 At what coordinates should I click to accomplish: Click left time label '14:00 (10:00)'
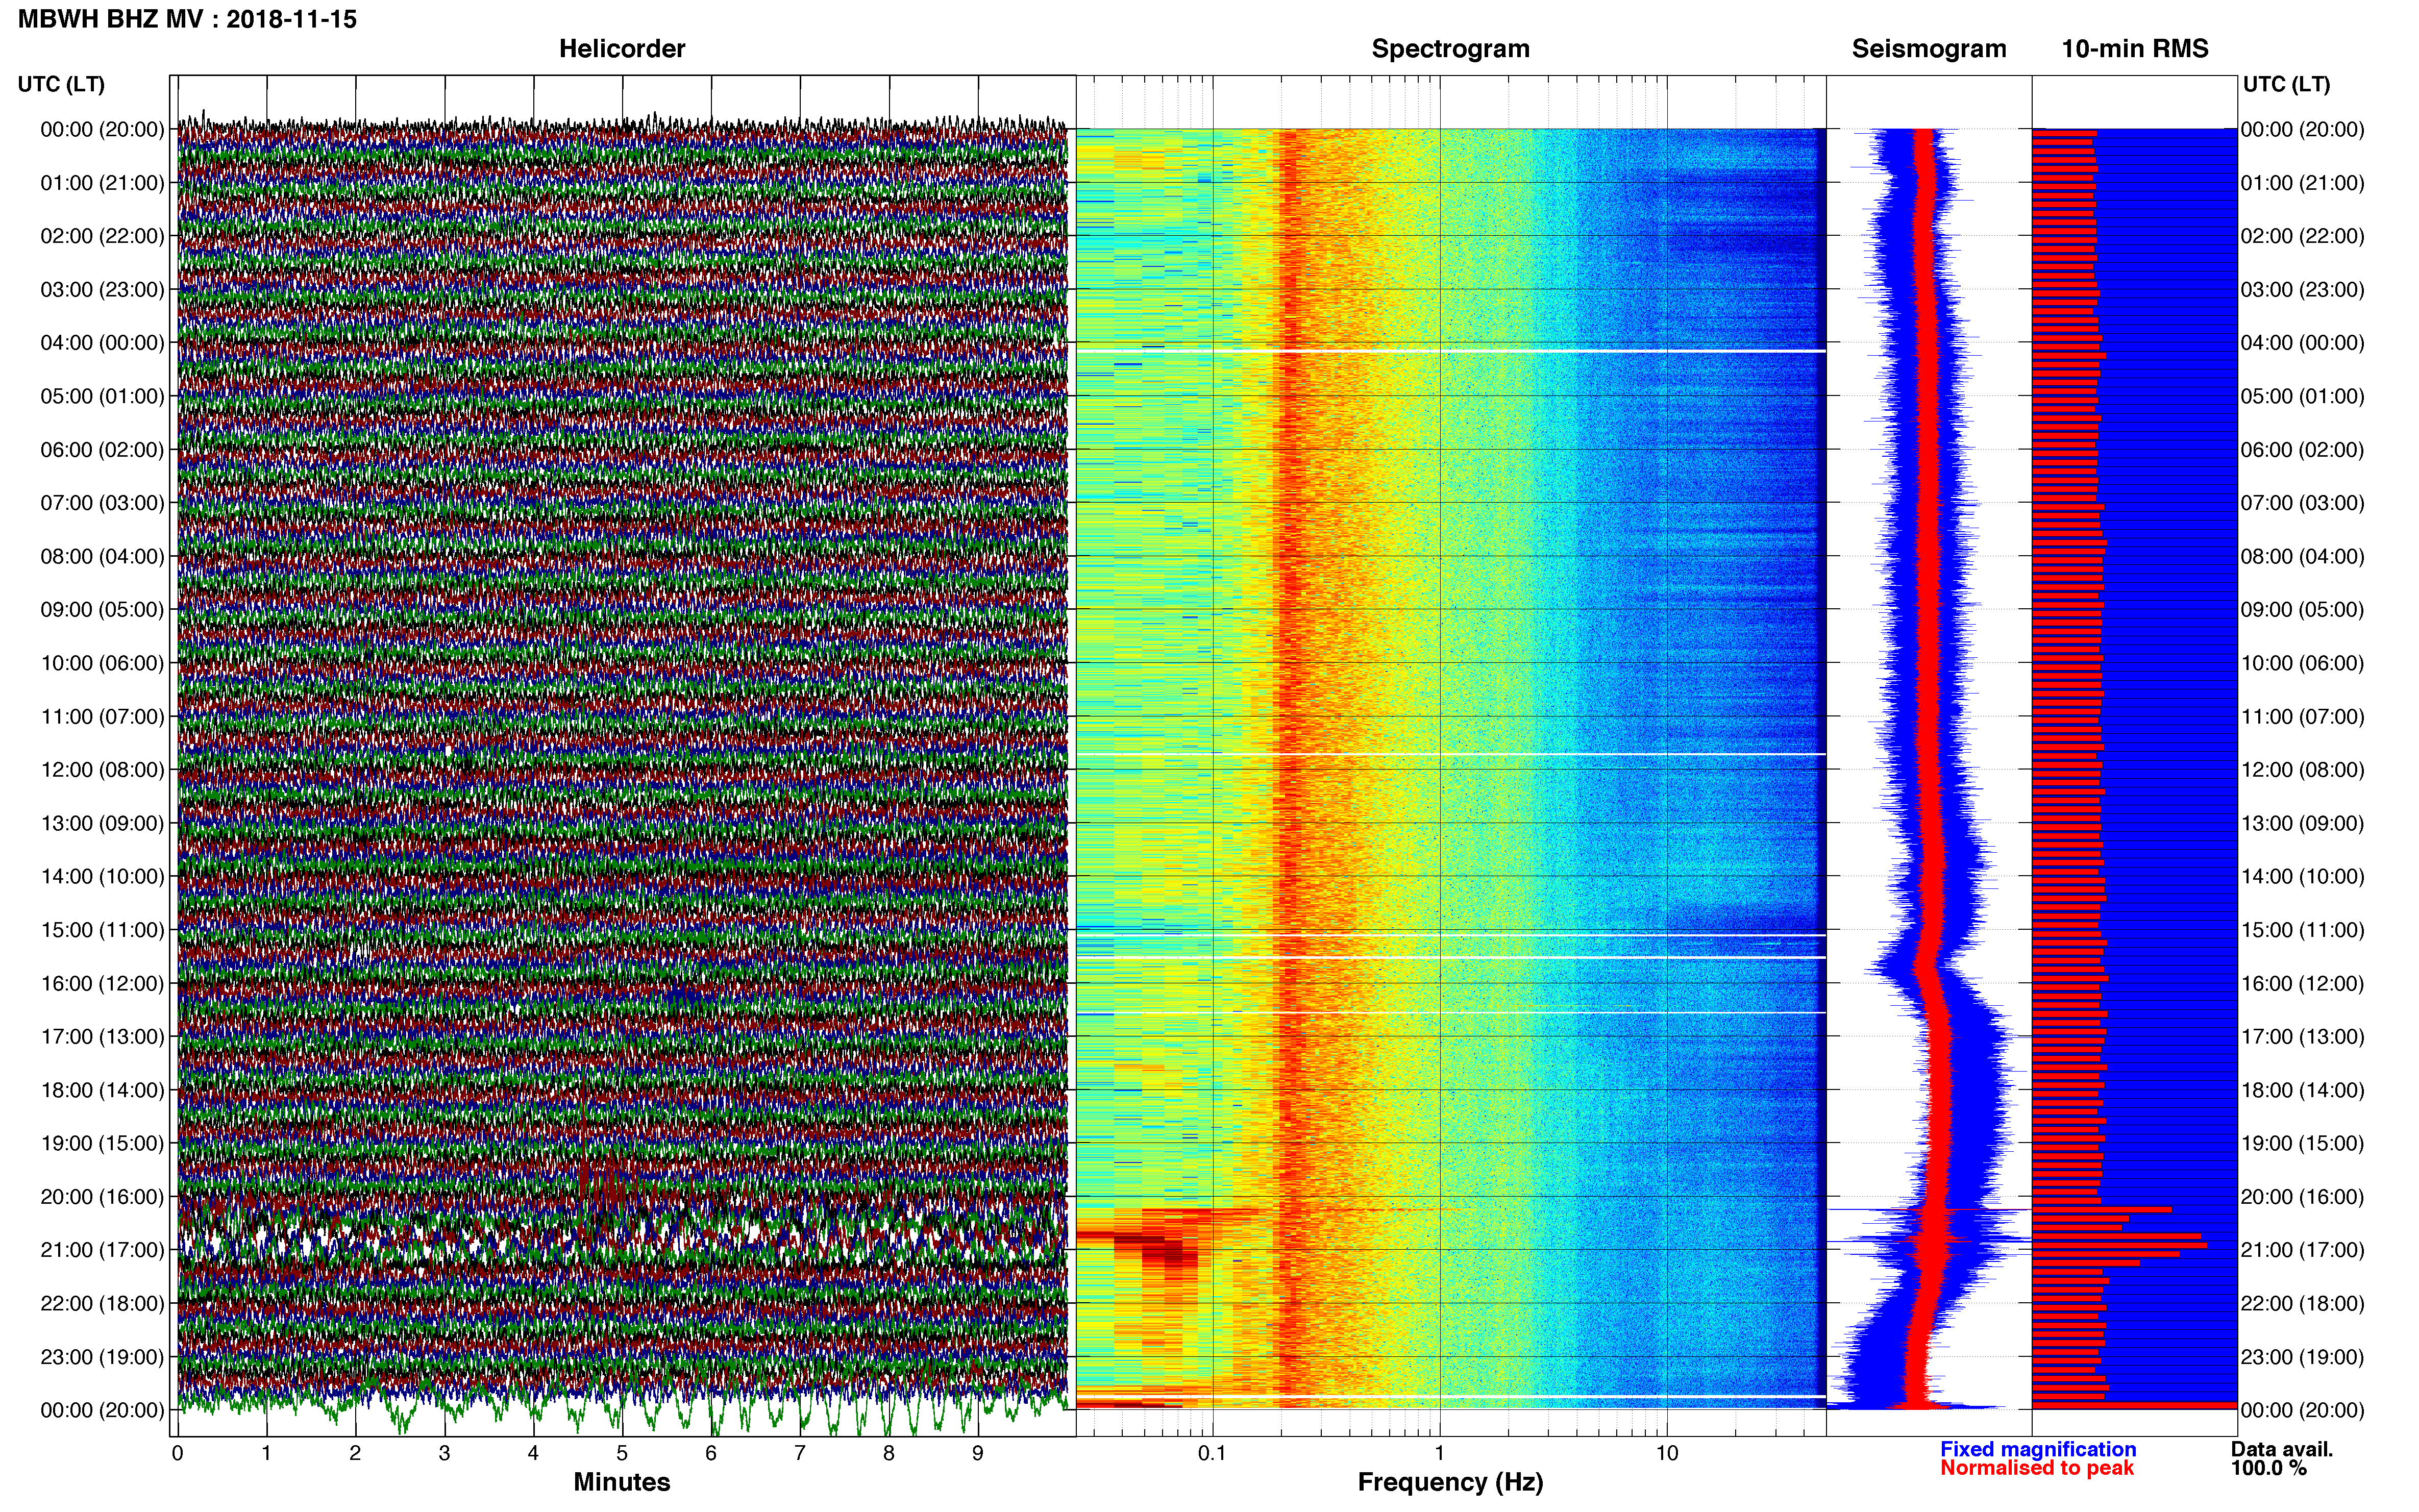pyautogui.click(x=102, y=876)
